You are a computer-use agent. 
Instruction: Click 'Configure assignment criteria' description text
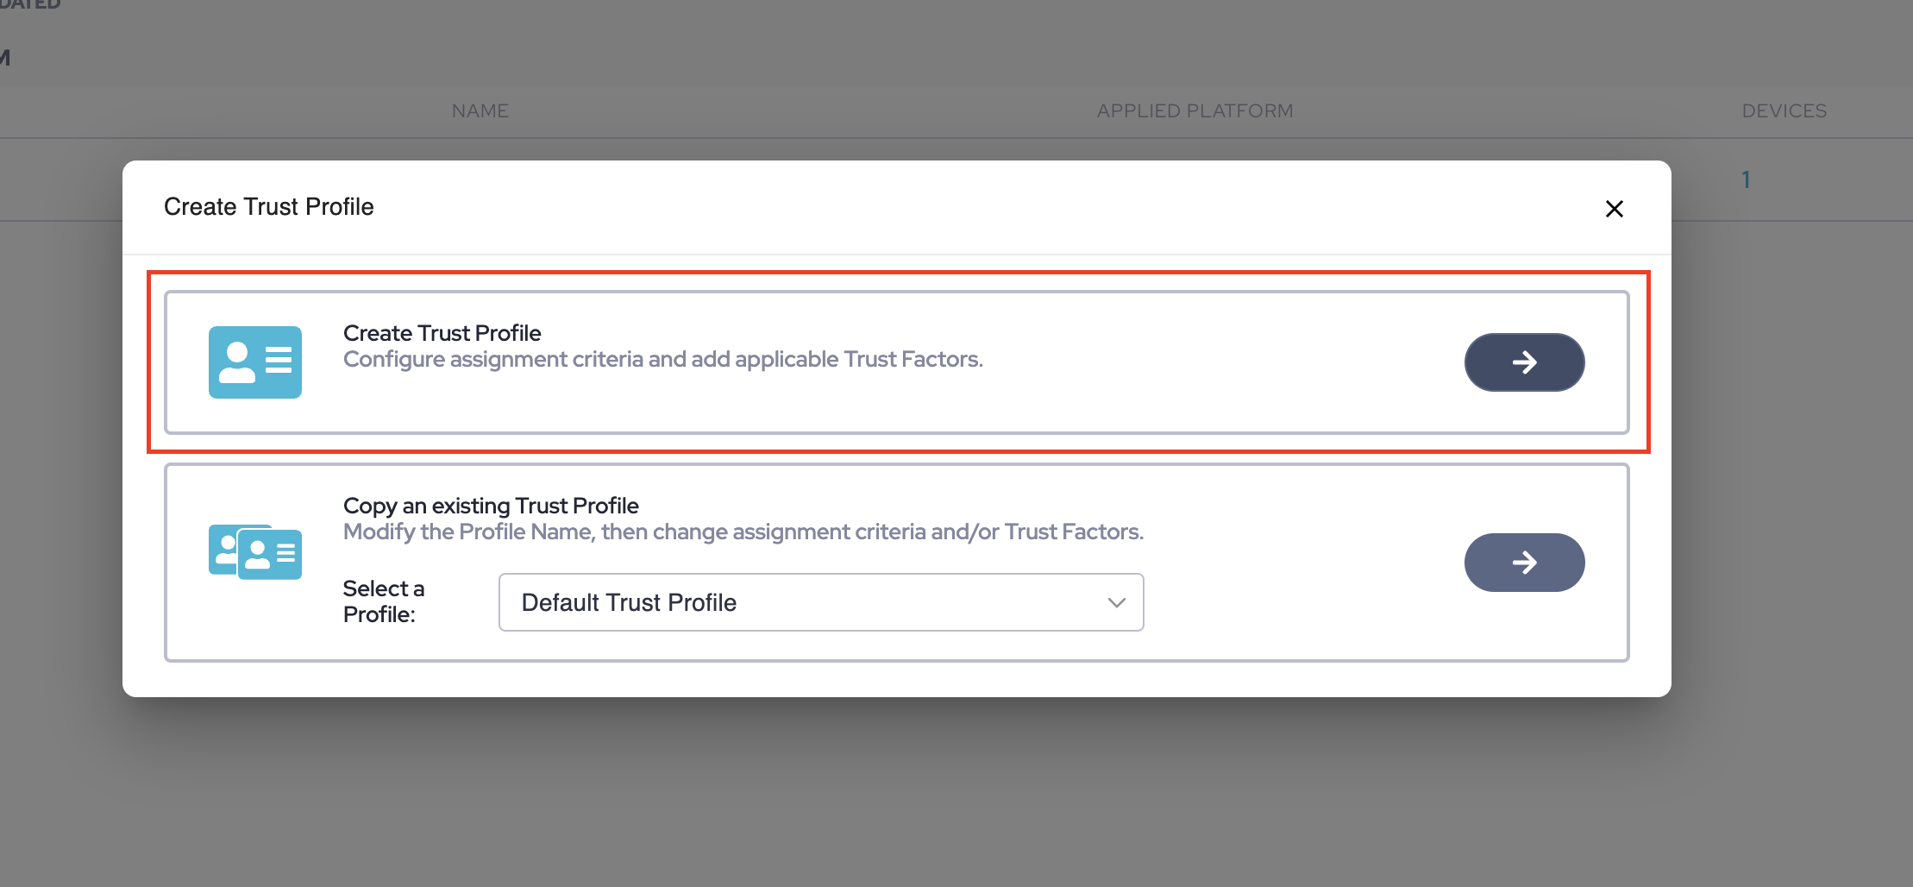pos(662,360)
